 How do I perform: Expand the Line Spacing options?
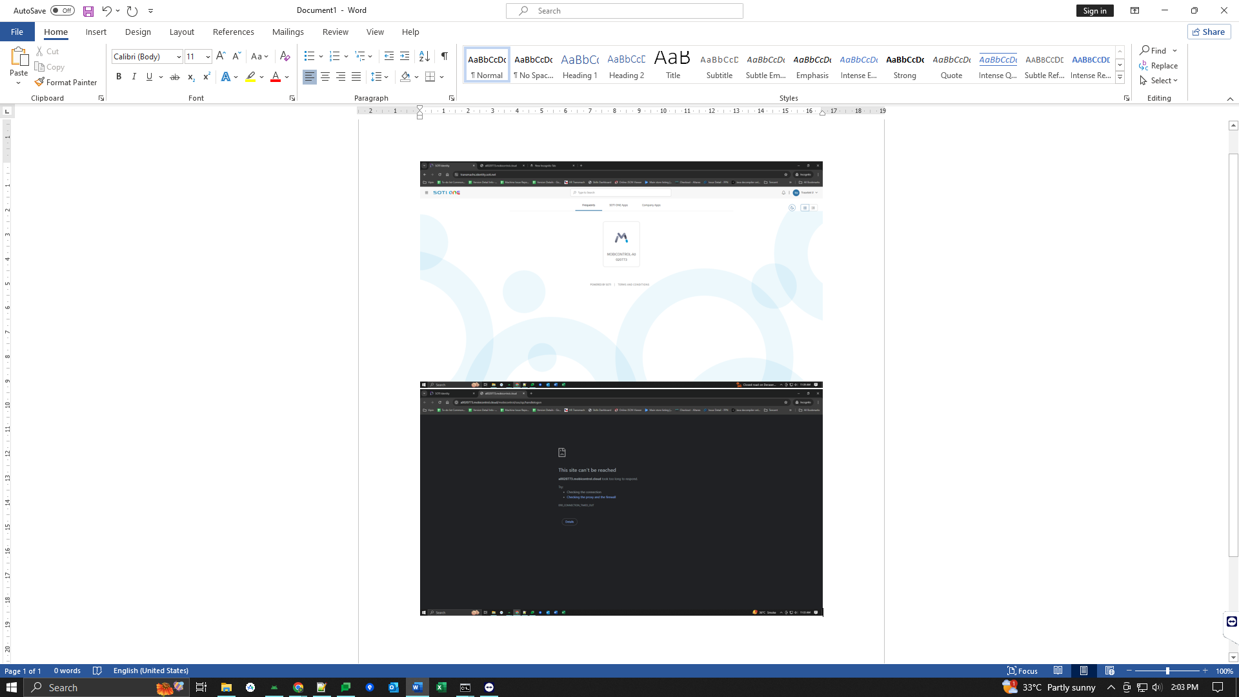click(387, 77)
